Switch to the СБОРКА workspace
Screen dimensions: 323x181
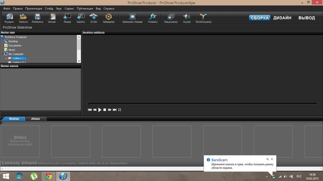(x=260, y=18)
